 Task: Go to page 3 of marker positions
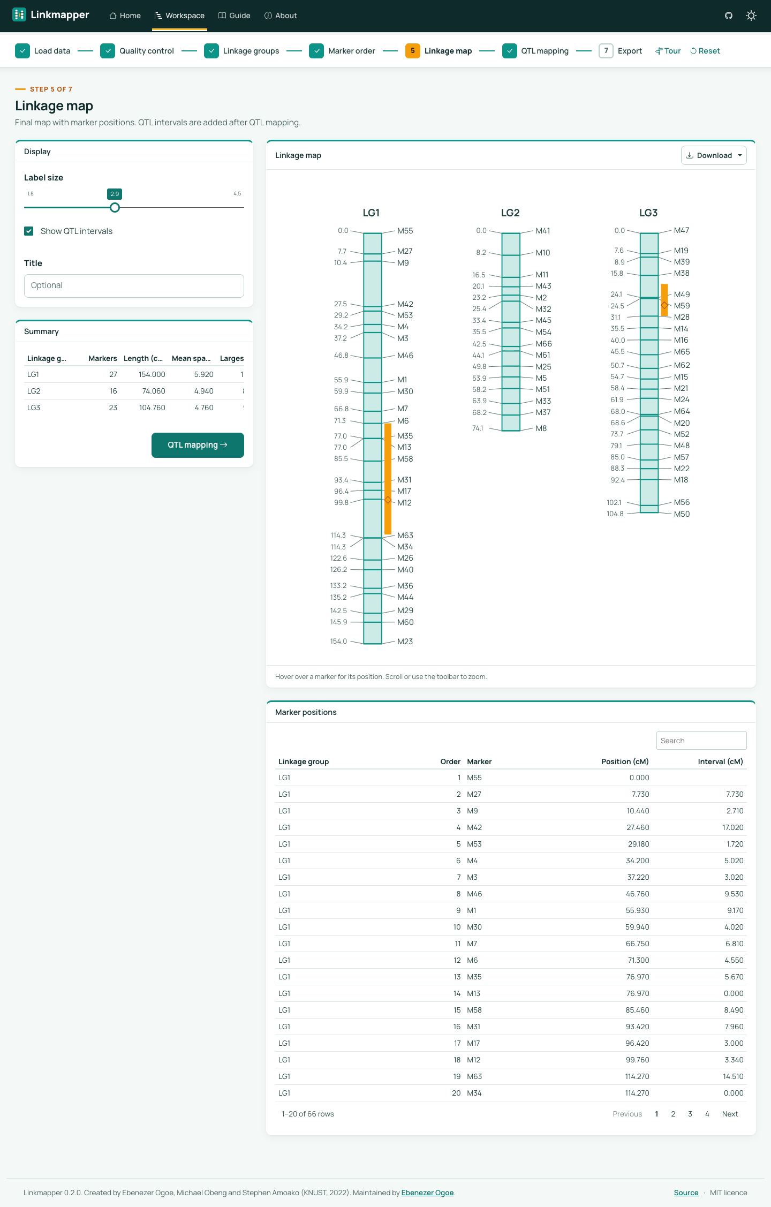pos(690,1114)
